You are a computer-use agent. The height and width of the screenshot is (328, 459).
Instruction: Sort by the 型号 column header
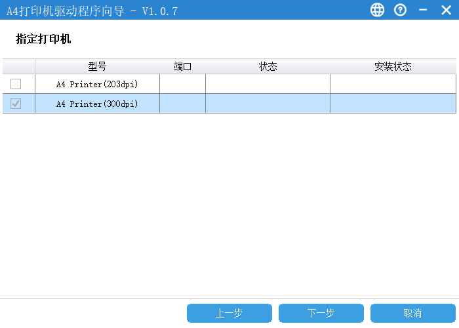(x=97, y=66)
